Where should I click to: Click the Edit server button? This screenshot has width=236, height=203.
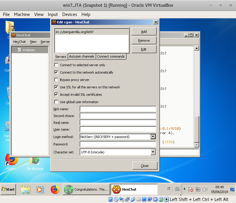[144, 49]
